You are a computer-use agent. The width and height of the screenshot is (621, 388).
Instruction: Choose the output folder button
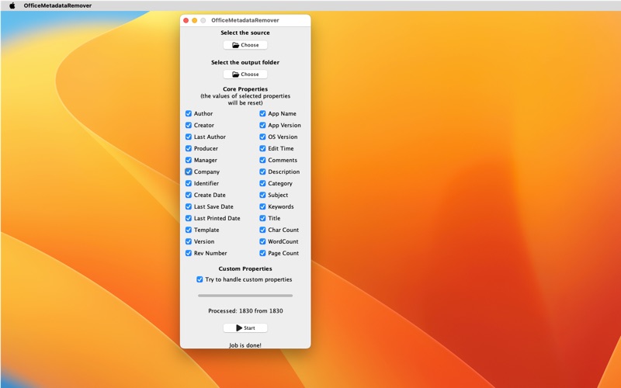(245, 74)
